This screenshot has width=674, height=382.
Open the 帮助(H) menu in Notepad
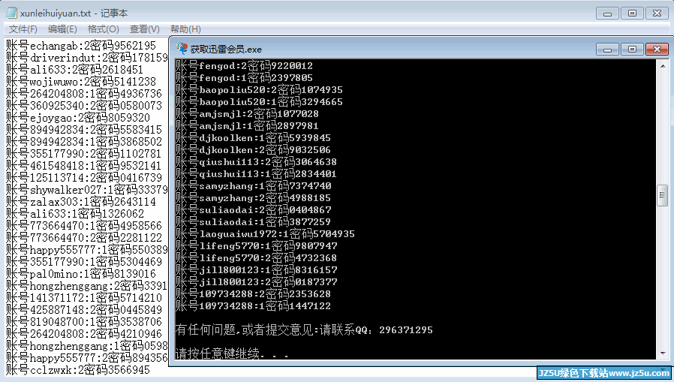pyautogui.click(x=185, y=29)
